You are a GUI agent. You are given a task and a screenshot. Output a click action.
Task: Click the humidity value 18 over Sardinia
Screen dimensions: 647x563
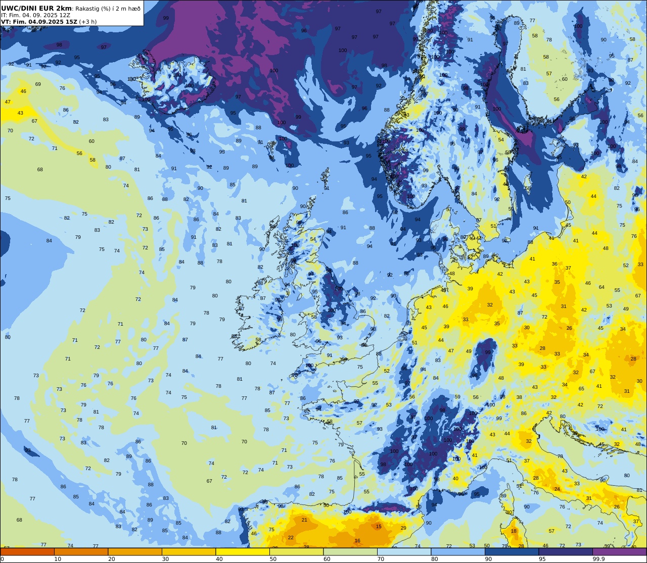point(514,531)
